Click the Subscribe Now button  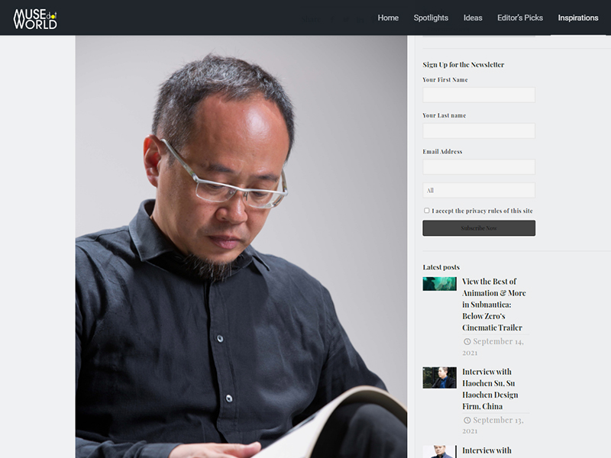(x=479, y=228)
